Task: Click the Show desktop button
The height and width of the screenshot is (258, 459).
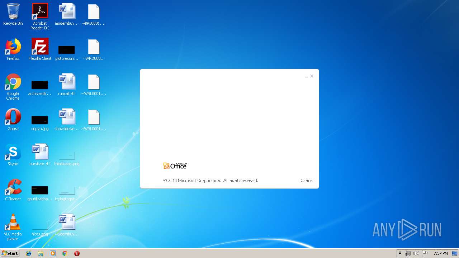Action: click(x=455, y=253)
